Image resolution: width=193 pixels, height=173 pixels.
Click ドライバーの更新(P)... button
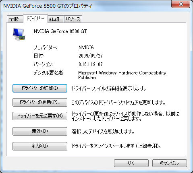40,102
